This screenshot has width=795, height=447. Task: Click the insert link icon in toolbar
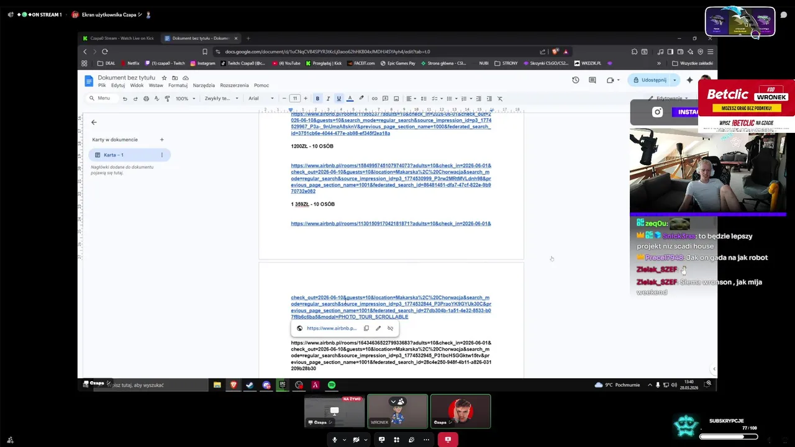click(374, 99)
